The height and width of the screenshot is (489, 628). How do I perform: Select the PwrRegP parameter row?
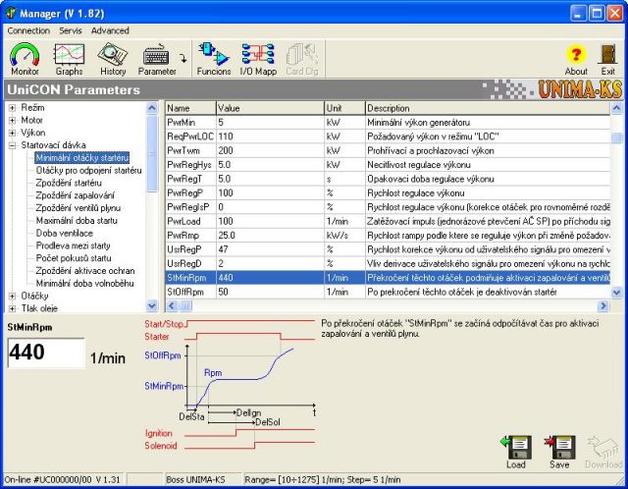[x=388, y=192]
